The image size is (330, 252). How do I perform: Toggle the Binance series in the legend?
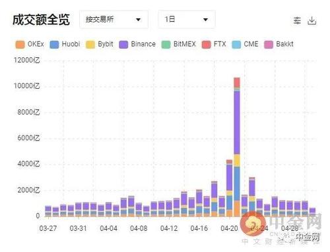[x=137, y=44]
